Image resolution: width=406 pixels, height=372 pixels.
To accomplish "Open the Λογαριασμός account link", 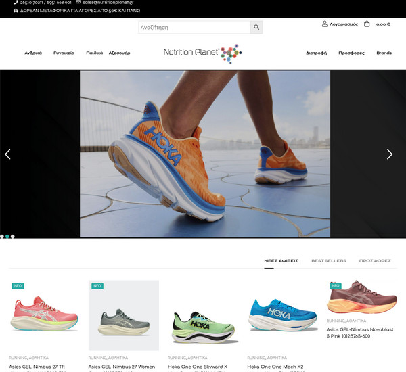I will click(344, 24).
